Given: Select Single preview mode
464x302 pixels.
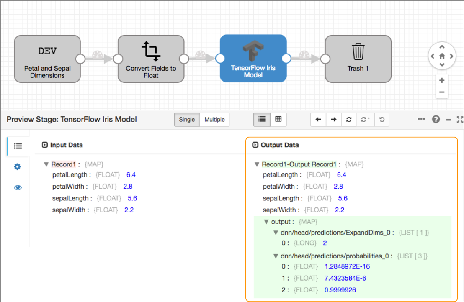Looking at the screenshot, I should (187, 120).
